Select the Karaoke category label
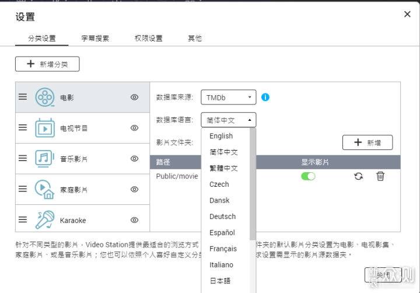The image size is (420, 293). click(x=73, y=221)
